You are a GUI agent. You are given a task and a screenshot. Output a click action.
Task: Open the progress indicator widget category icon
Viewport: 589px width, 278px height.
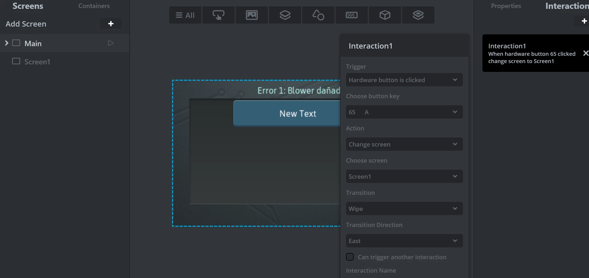351,15
